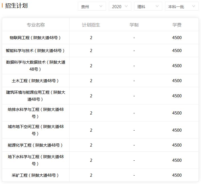Select the 城市地下空间工程 major name

(x=36, y=130)
